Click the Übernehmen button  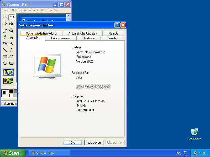pos(115,142)
